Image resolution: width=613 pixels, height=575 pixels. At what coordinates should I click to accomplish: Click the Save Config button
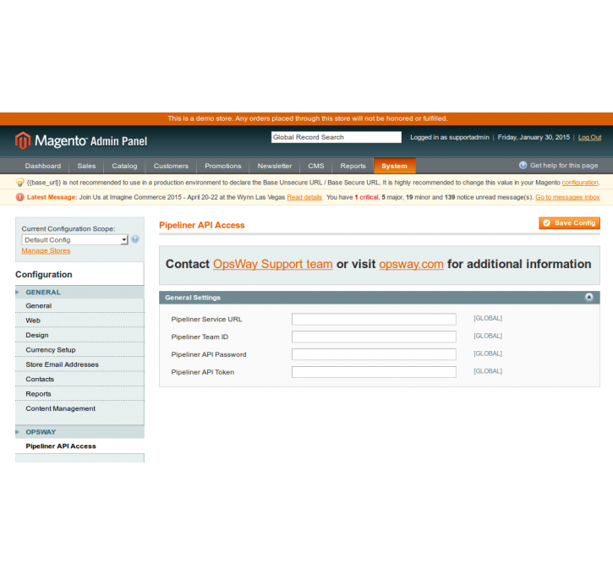coord(569,223)
